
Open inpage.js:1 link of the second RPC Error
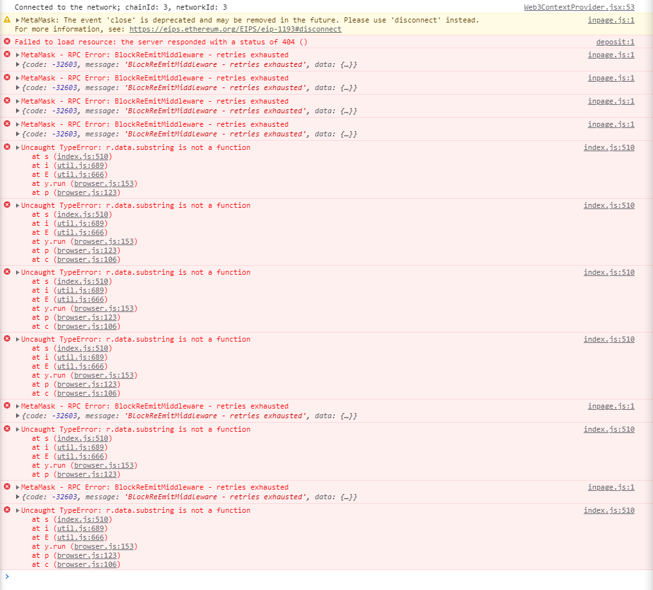click(611, 78)
